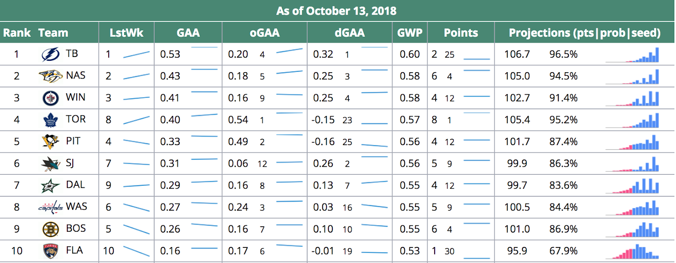Click the Nashville Predators logo
The width and height of the screenshot is (676, 263).
(x=50, y=76)
